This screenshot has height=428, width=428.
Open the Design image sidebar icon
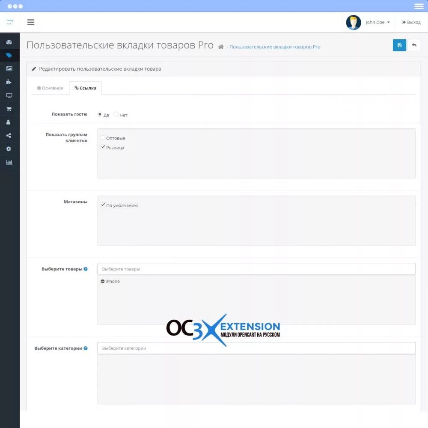click(x=9, y=68)
